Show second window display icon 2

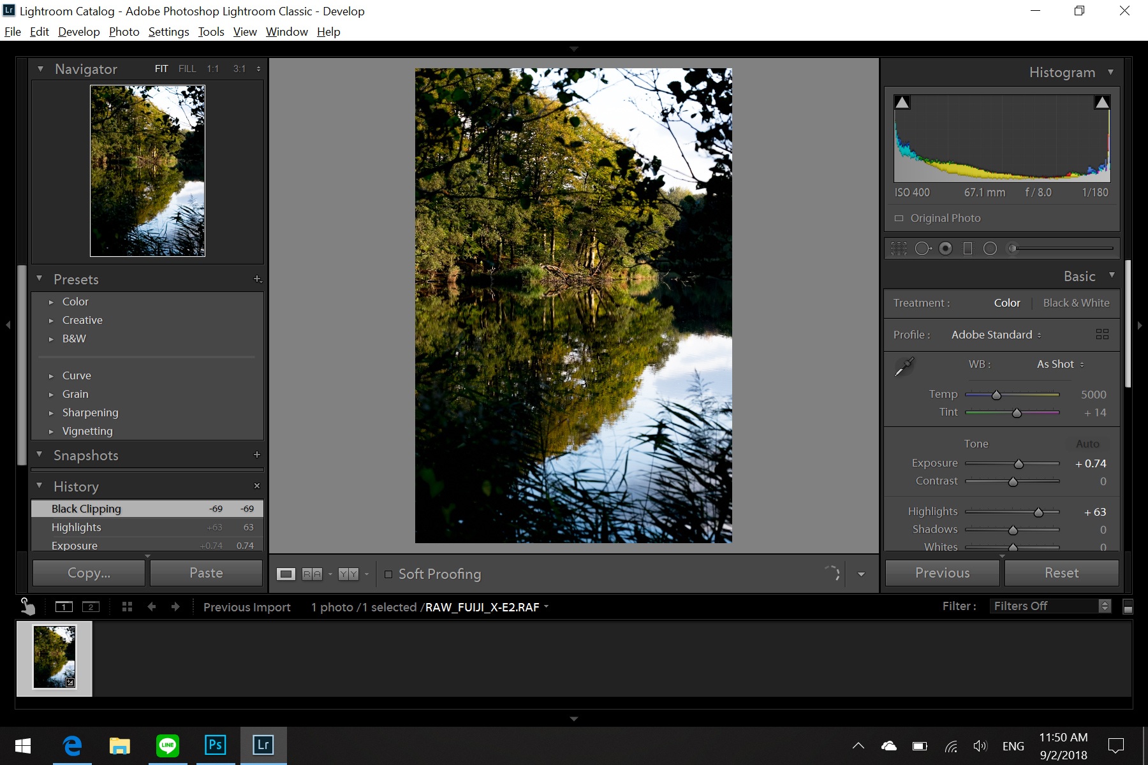91,607
